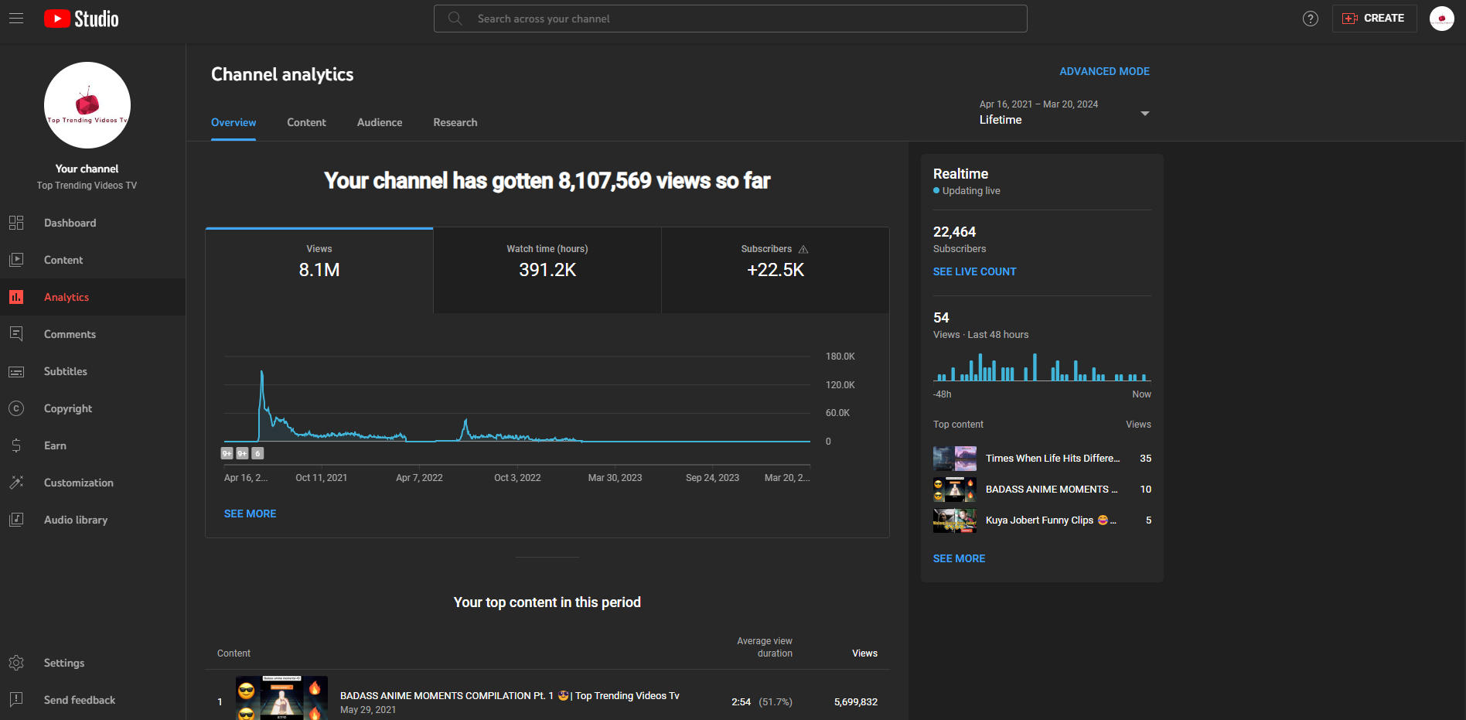Click the views line chart peak
1466x720 pixels.
[x=262, y=374]
